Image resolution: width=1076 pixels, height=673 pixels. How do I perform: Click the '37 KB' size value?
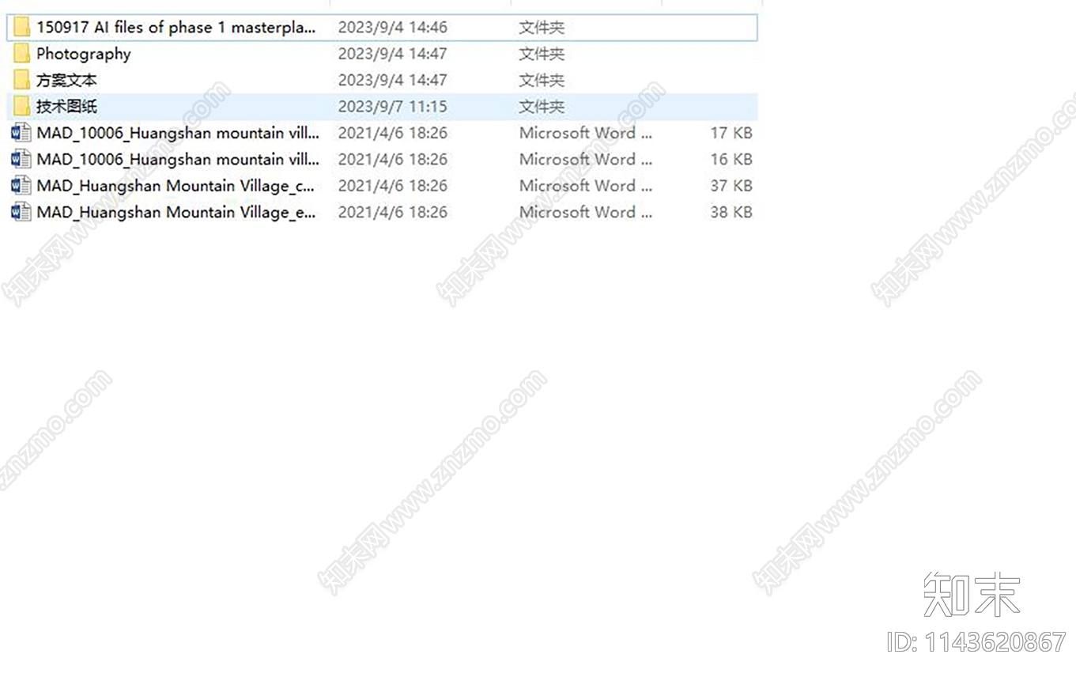(x=731, y=186)
